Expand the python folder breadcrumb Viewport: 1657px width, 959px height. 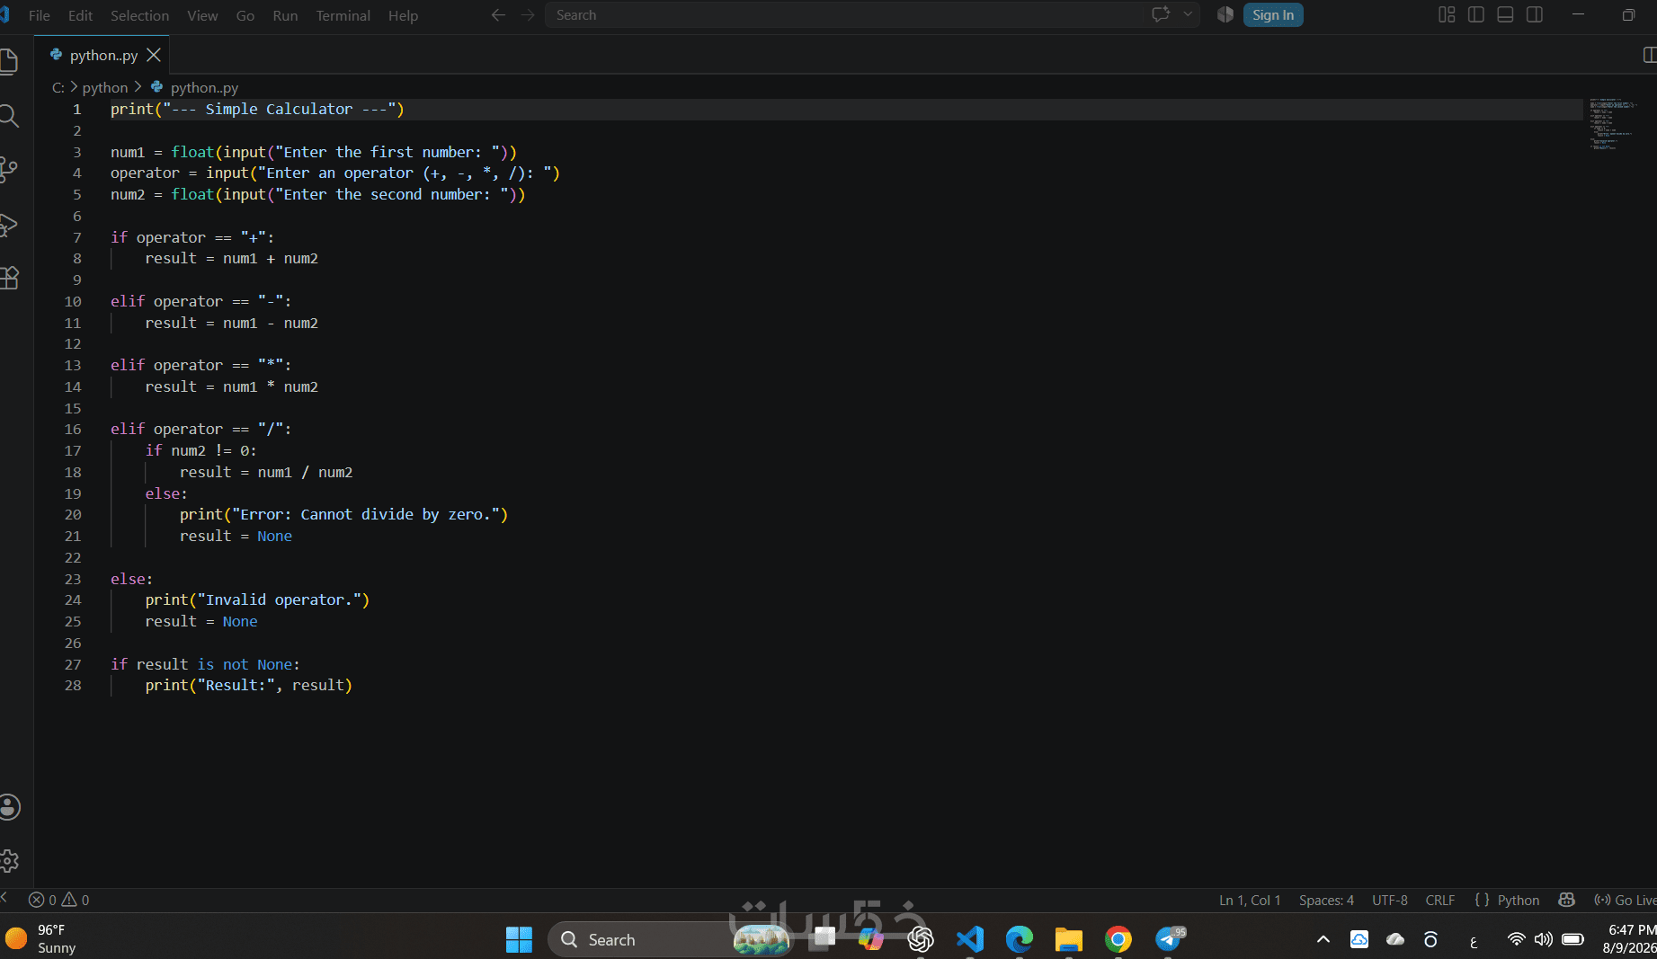pos(105,87)
